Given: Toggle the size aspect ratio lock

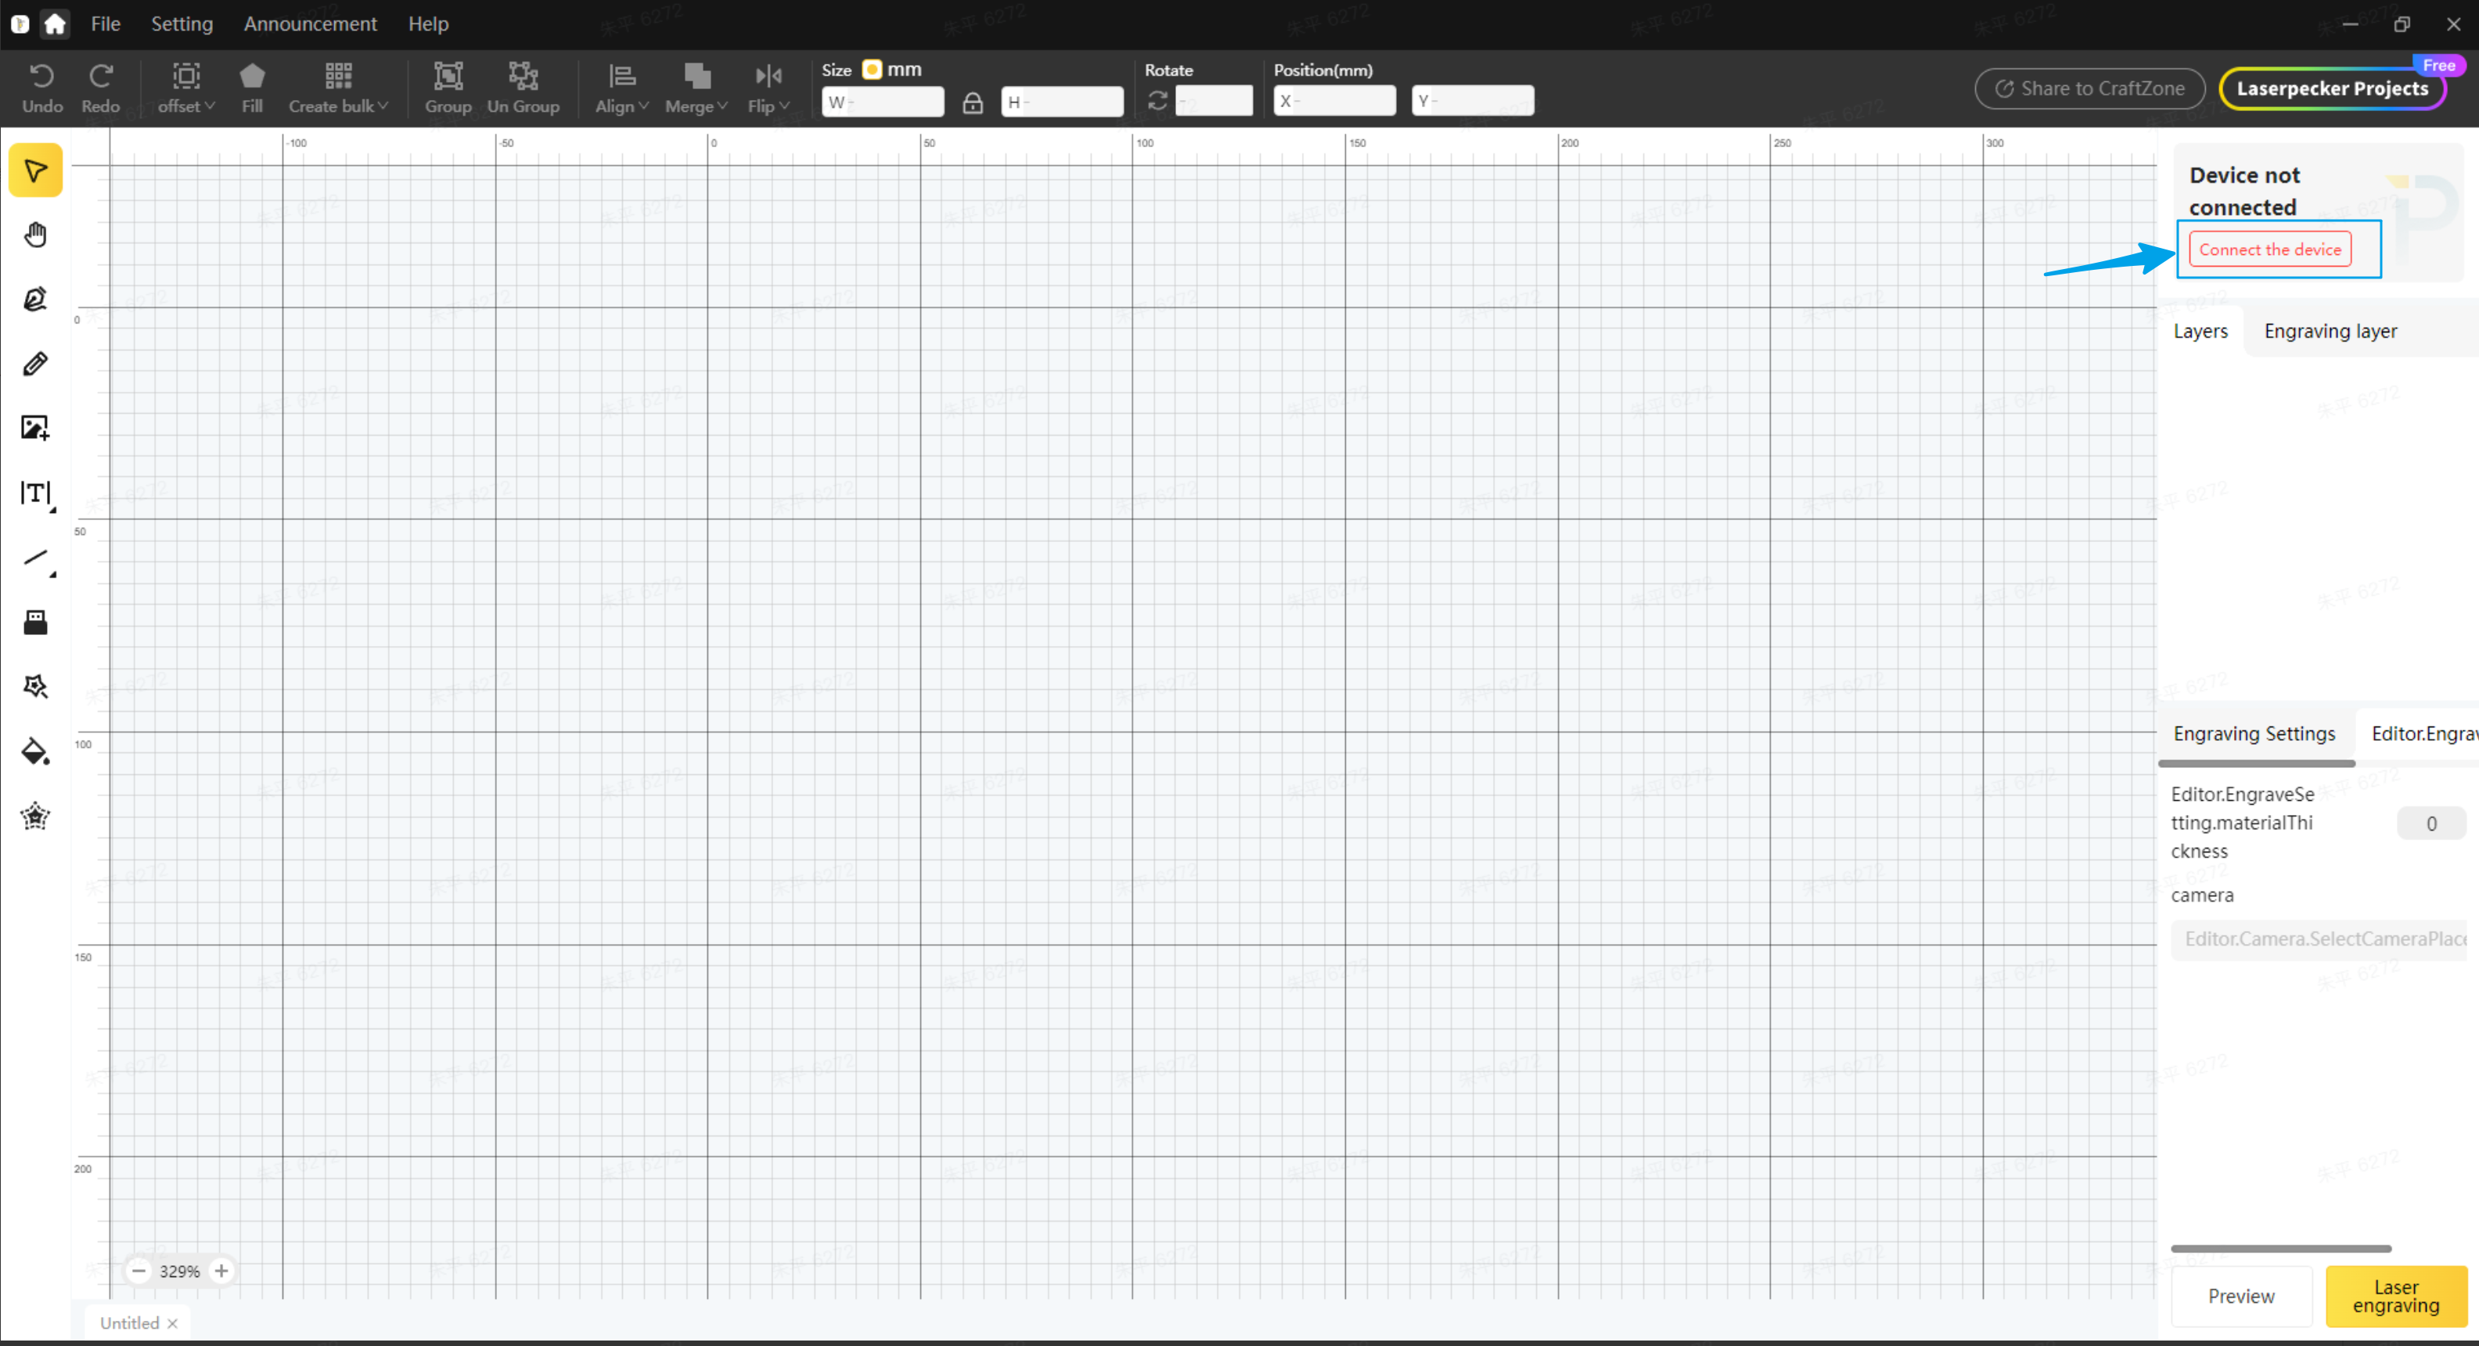Looking at the screenshot, I should [x=972, y=102].
